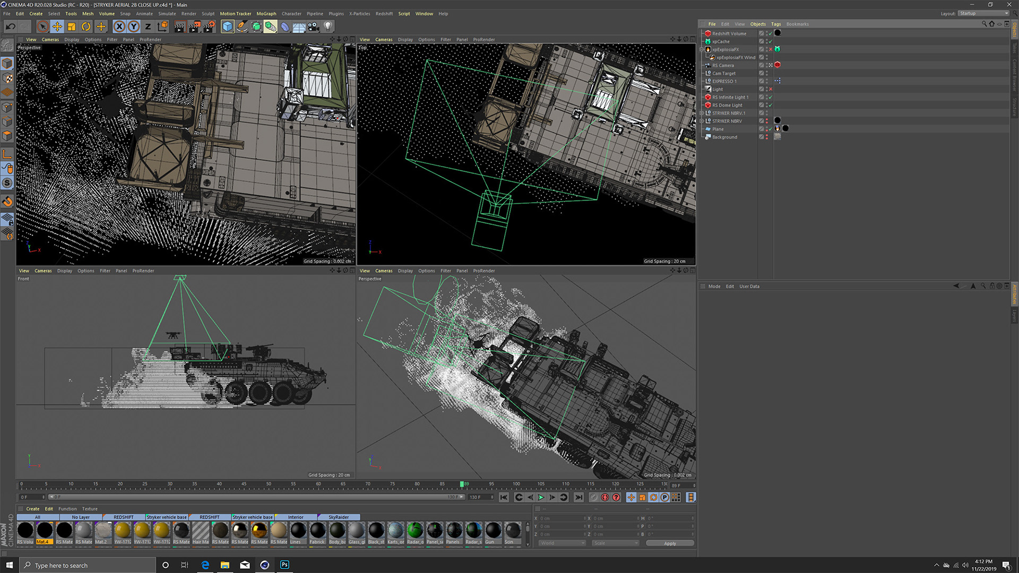Viewport: 1019px width, 573px height.
Task: Toggle xpCache enable checkmark
Action: coord(771,41)
